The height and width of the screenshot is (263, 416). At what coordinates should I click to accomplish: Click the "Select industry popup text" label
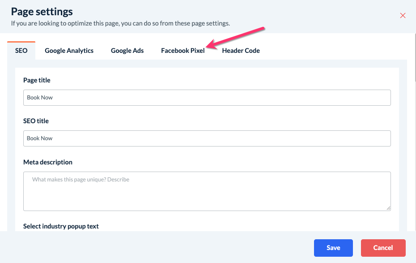[61, 226]
